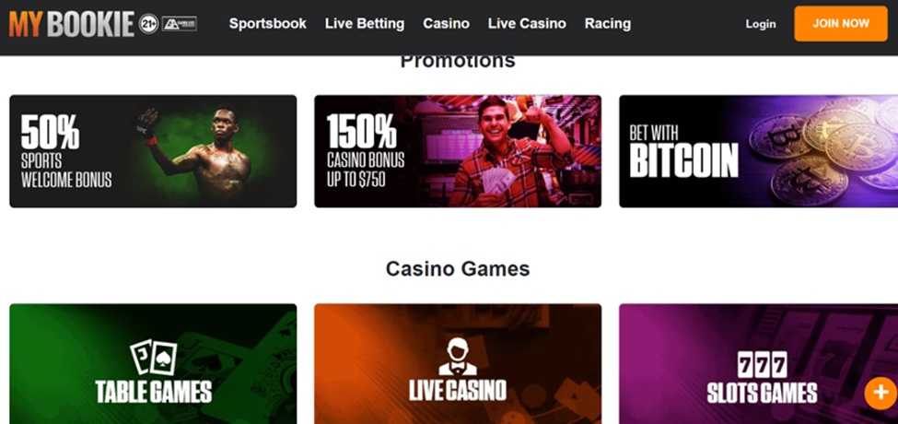
Task: Select the orange Live Casino tile
Action: 458,364
